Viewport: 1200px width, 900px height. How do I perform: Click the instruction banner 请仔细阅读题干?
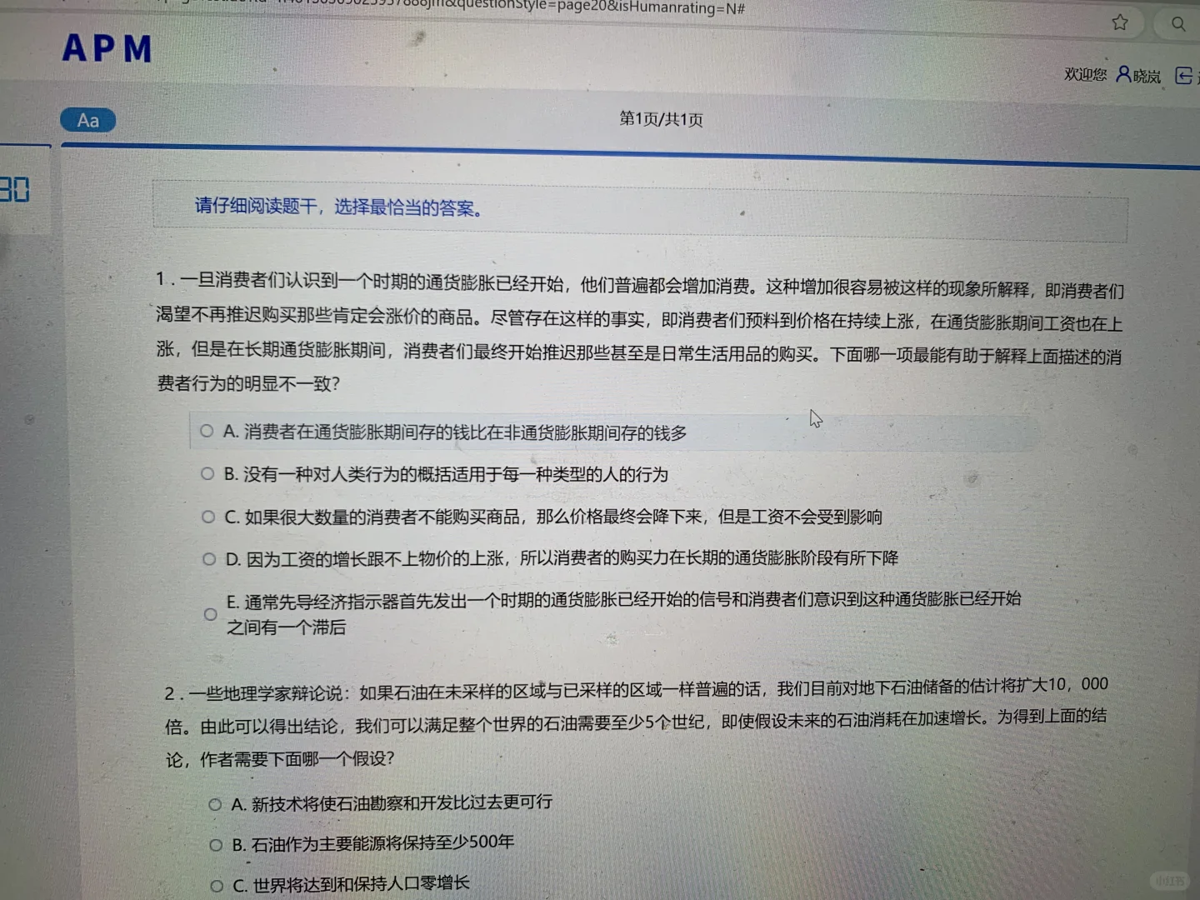point(337,207)
